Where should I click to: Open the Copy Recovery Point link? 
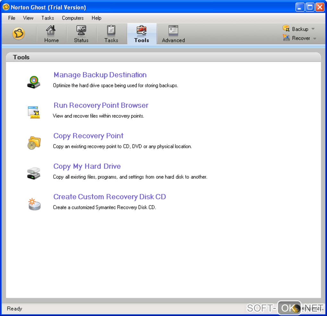tap(88, 136)
